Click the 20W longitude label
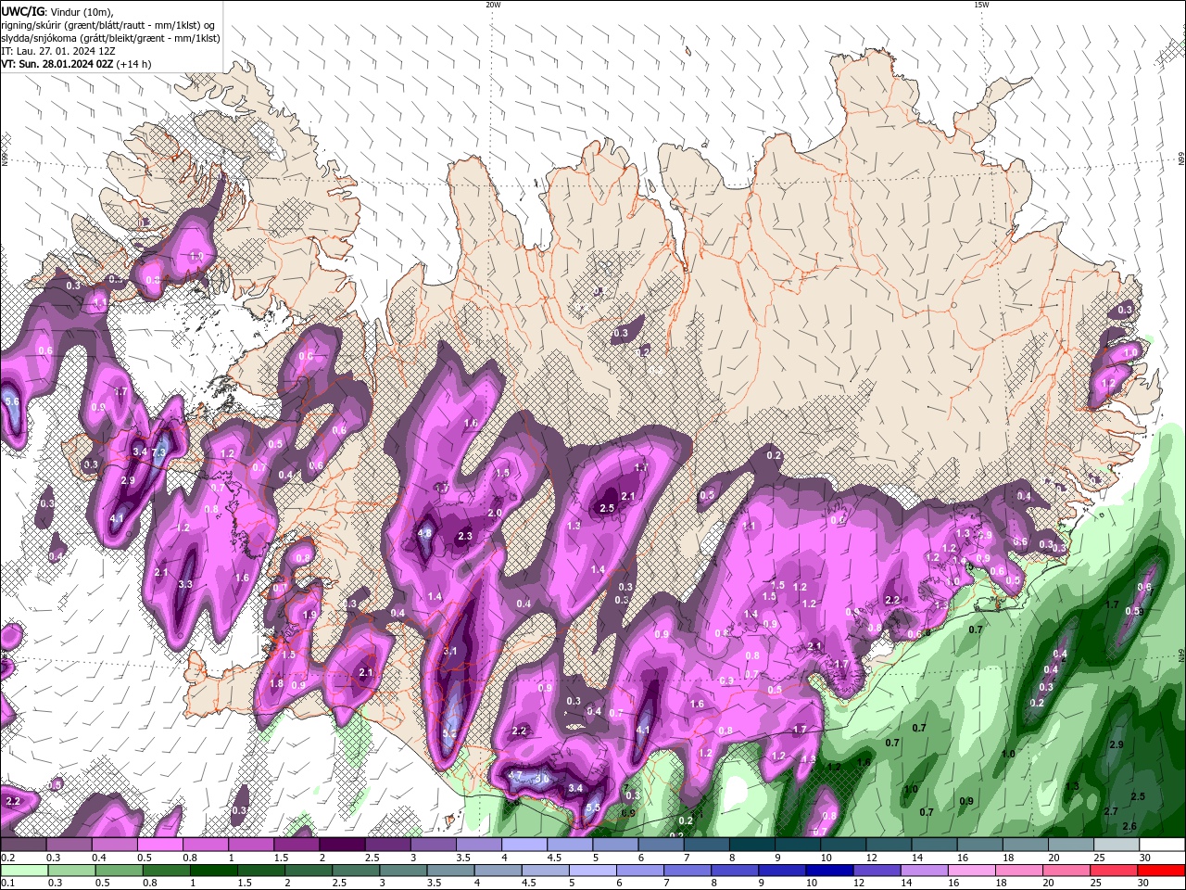Image resolution: width=1186 pixels, height=890 pixels. tap(493, 5)
